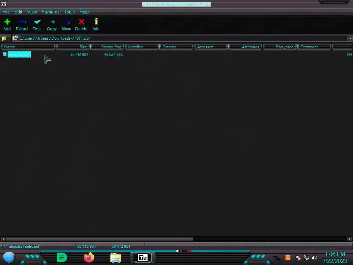353x265 pixels.
Task: Click the Attributes column header
Action: point(245,47)
